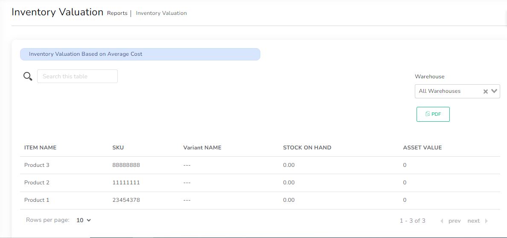
Task: Expand the Warehouse dropdown arrow
Action: [x=494, y=91]
